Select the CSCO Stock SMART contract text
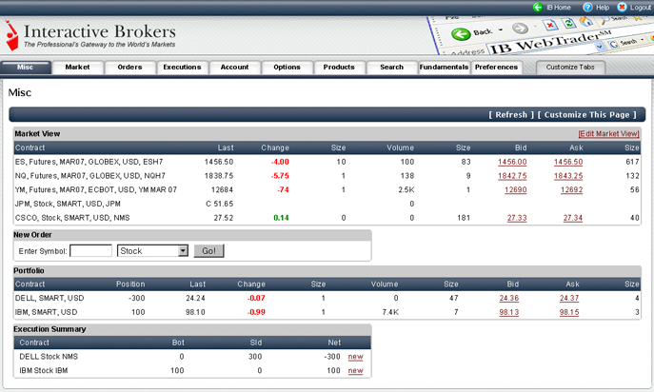 [x=72, y=218]
